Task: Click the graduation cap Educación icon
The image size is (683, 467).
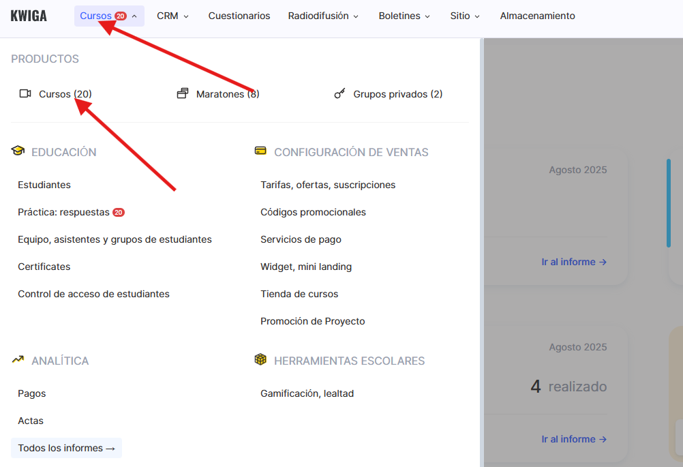Action: [18, 151]
